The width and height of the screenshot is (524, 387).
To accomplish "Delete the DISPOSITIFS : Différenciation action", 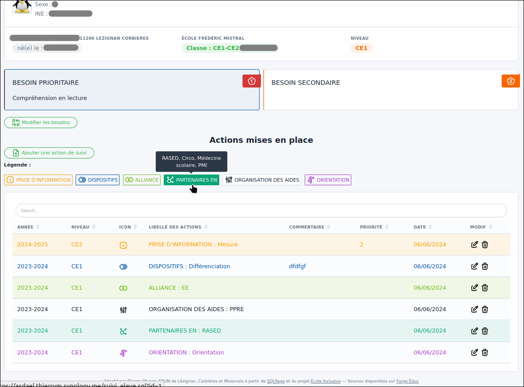I will pyautogui.click(x=485, y=266).
